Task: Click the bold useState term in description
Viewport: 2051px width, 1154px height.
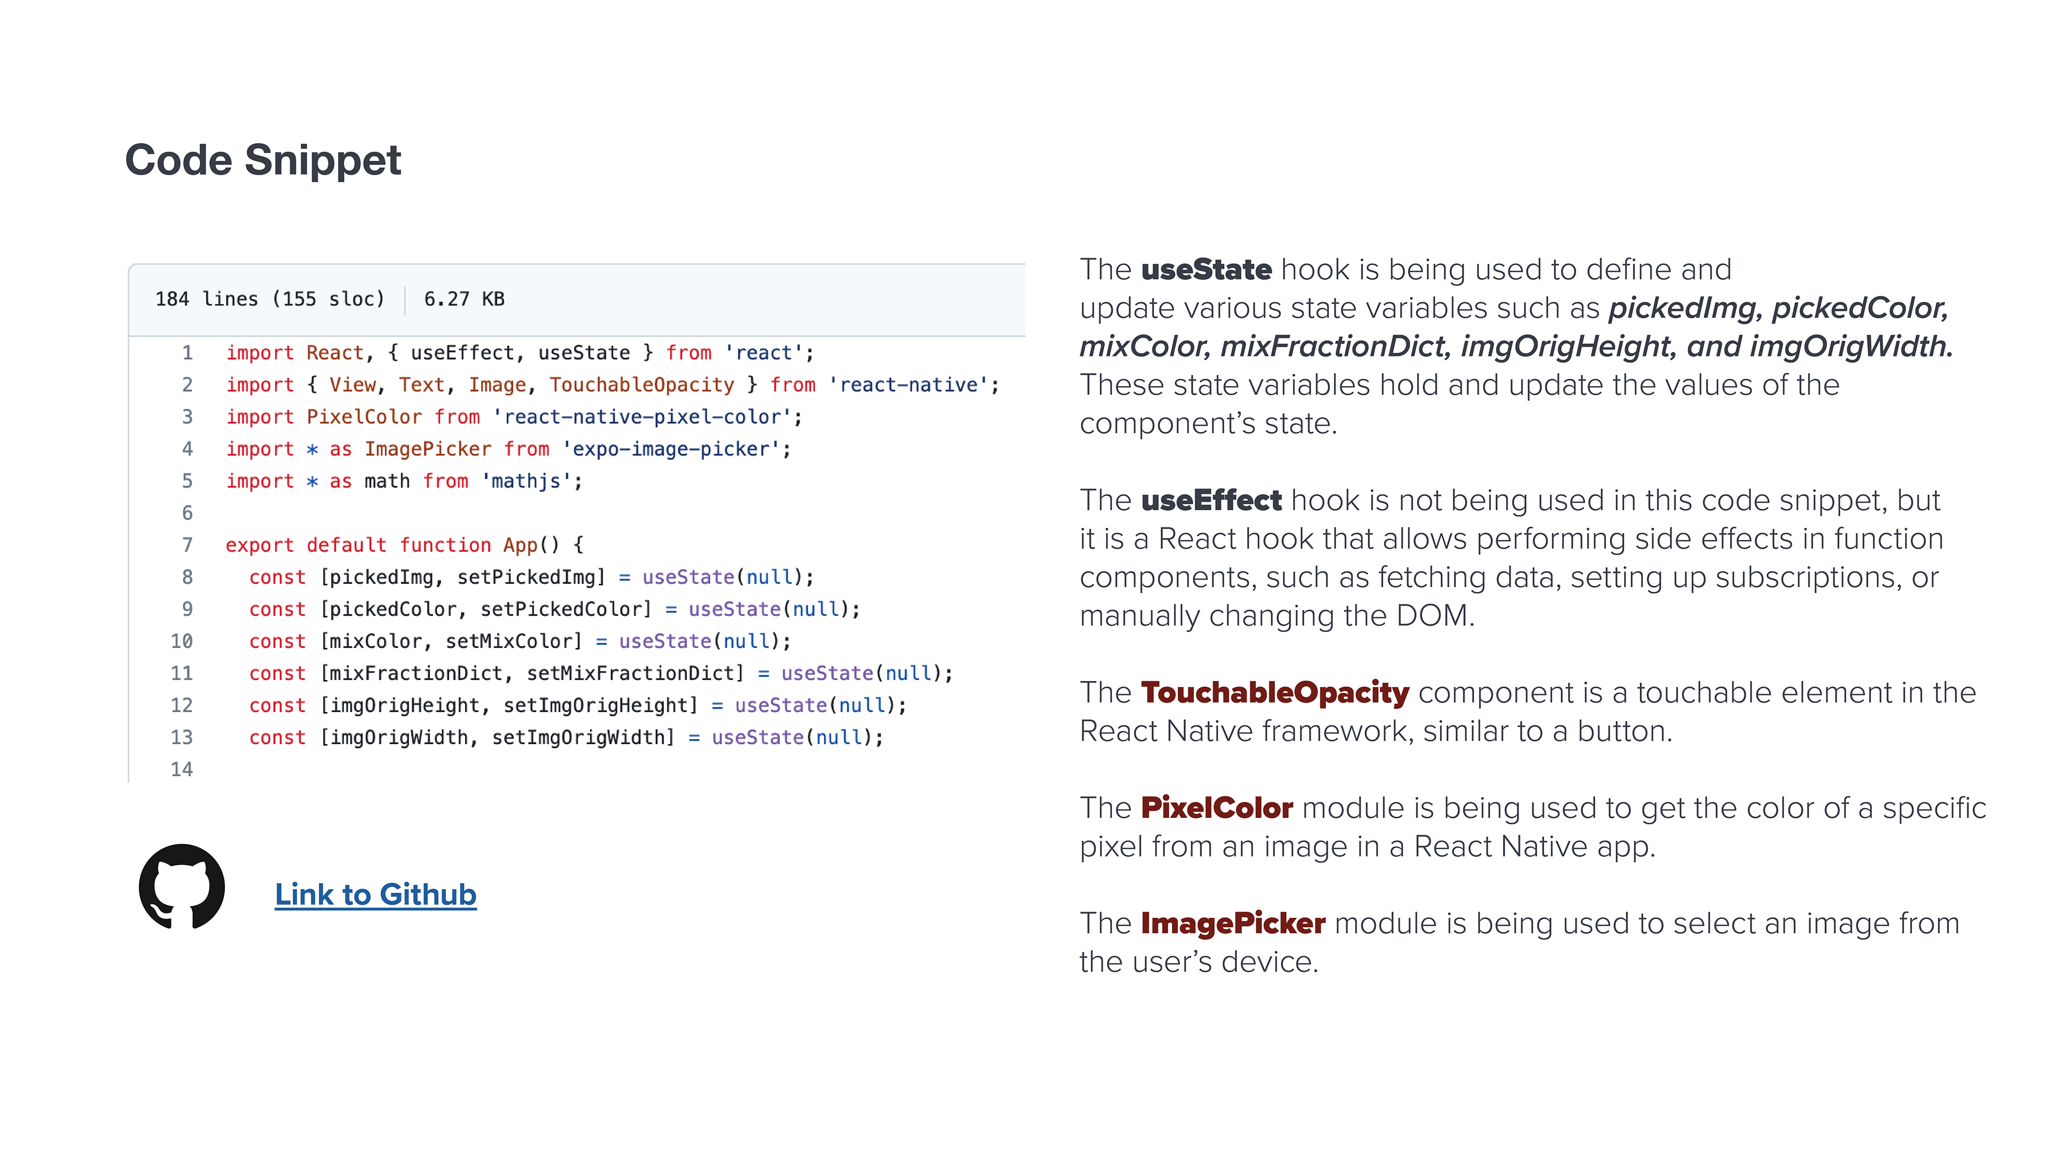Action: pyautogui.click(x=1206, y=269)
